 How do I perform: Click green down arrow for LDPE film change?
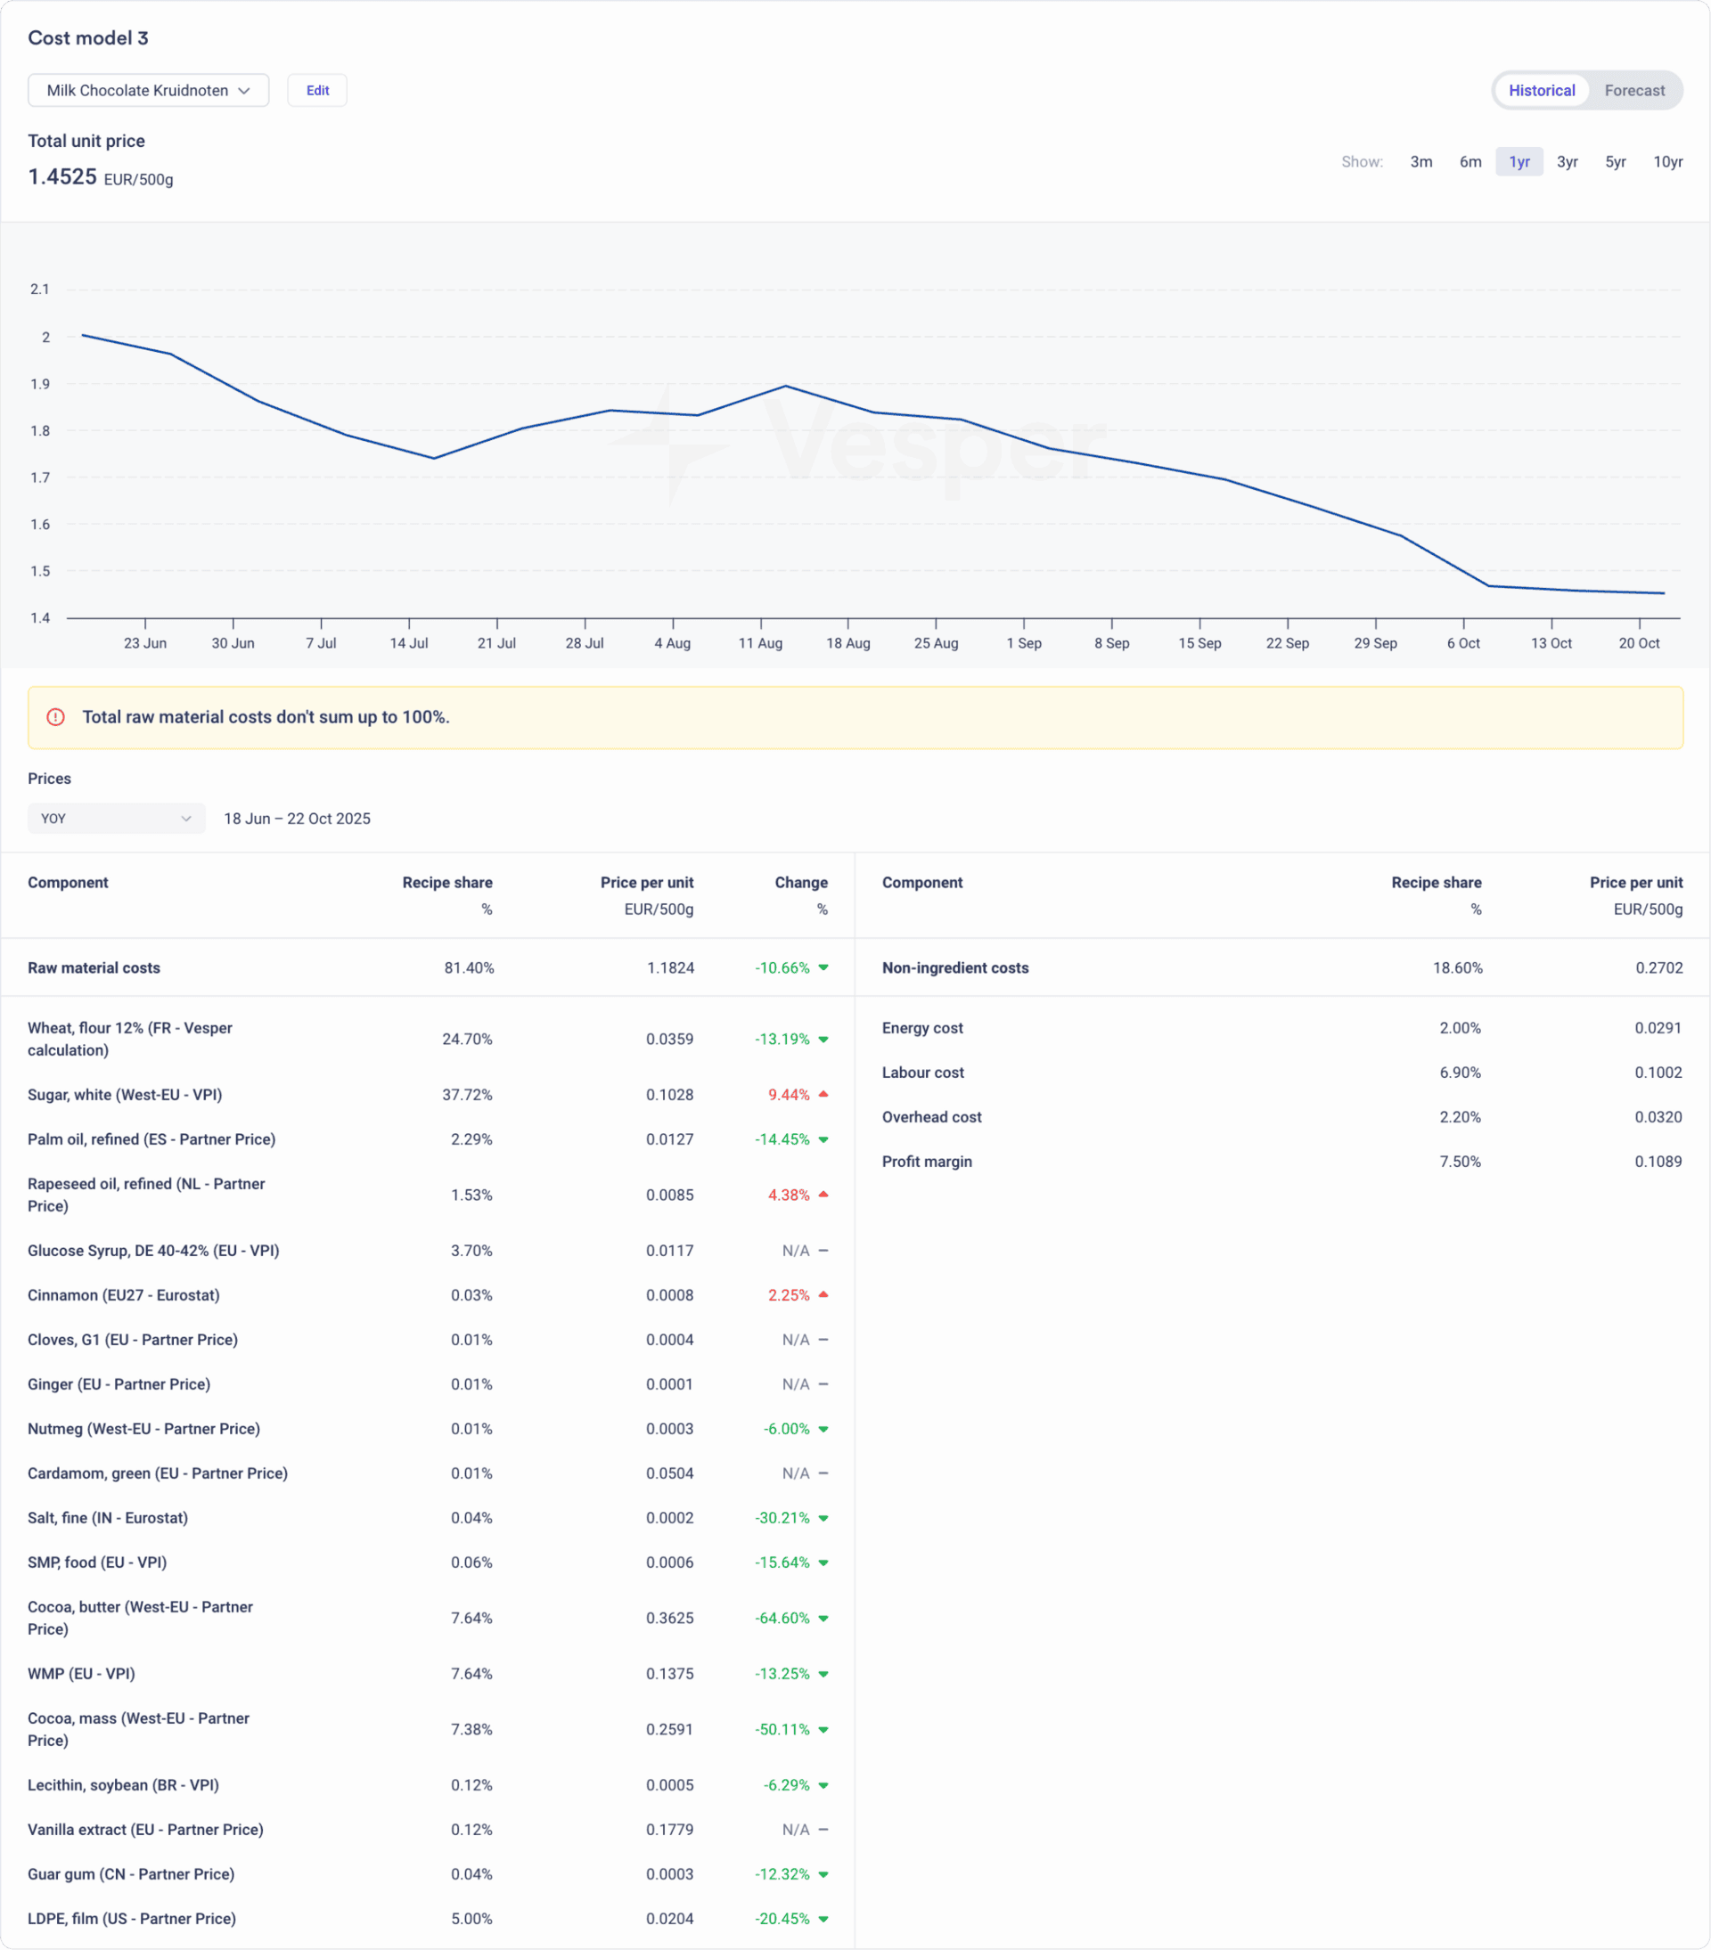[823, 1919]
